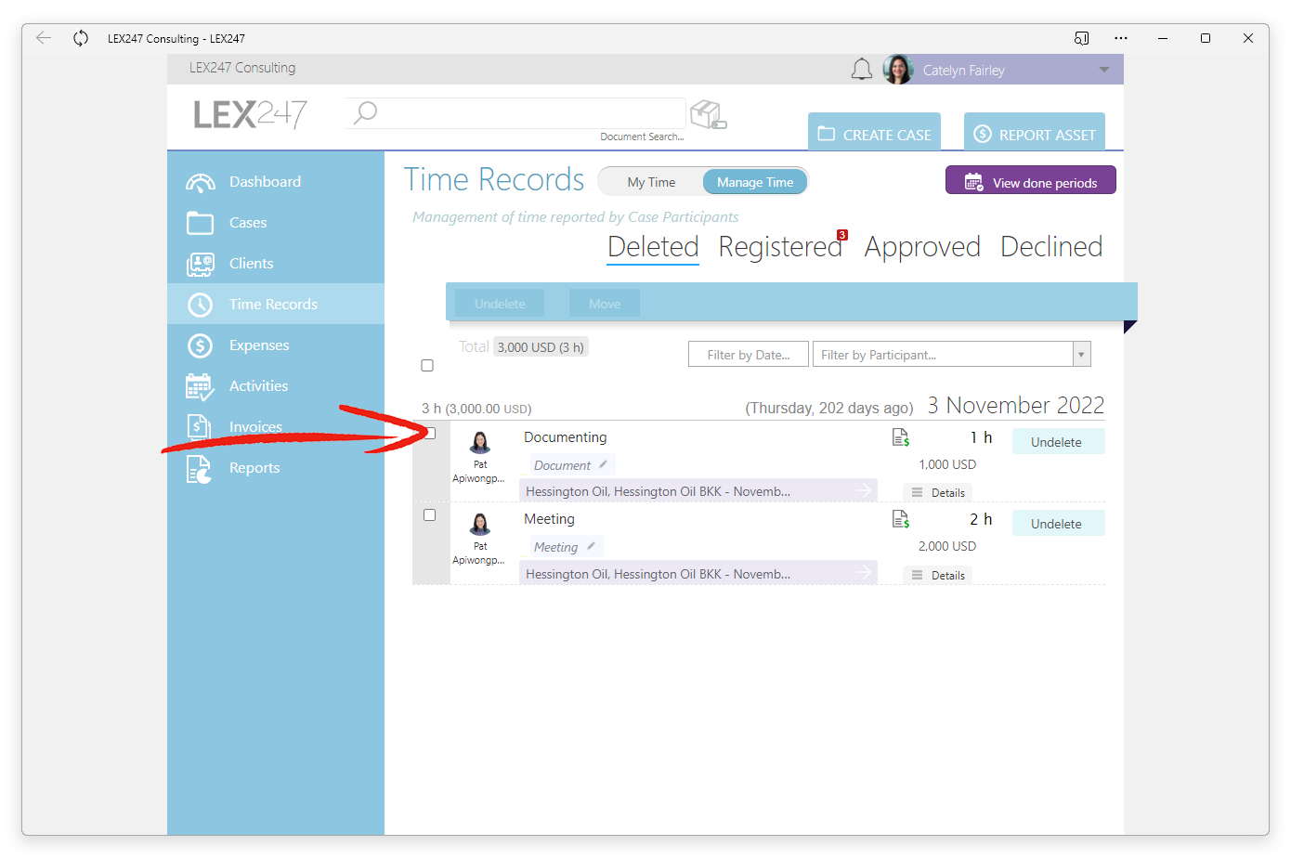Click the Meeting tag label

pyautogui.click(x=555, y=547)
